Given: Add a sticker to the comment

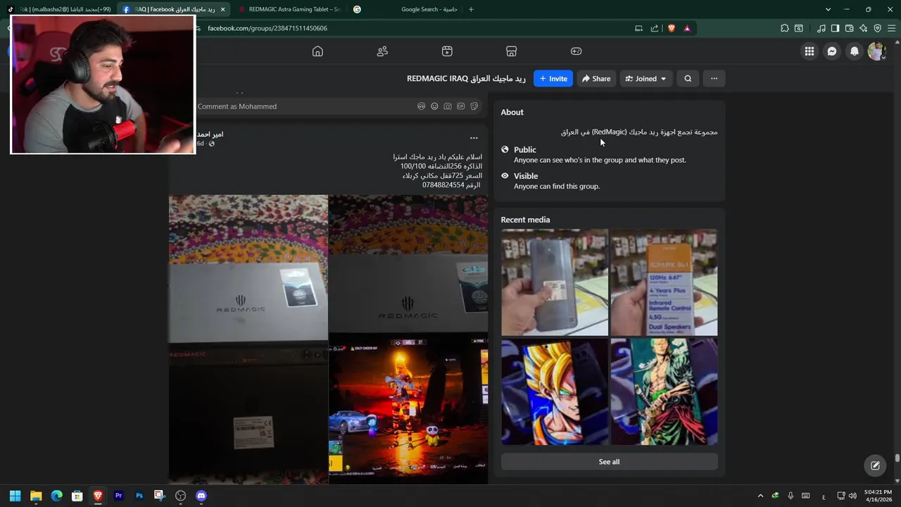Looking at the screenshot, I should (x=474, y=106).
